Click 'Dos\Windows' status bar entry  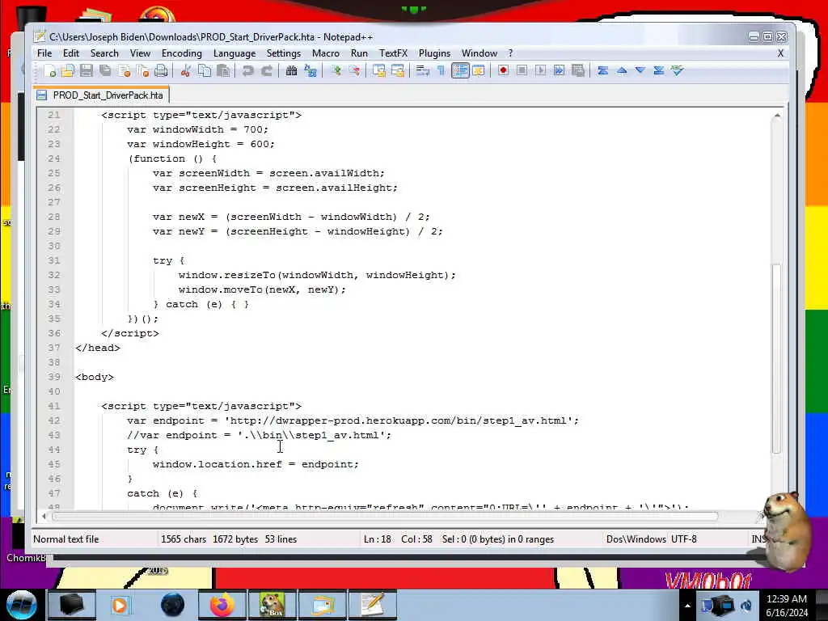point(636,539)
